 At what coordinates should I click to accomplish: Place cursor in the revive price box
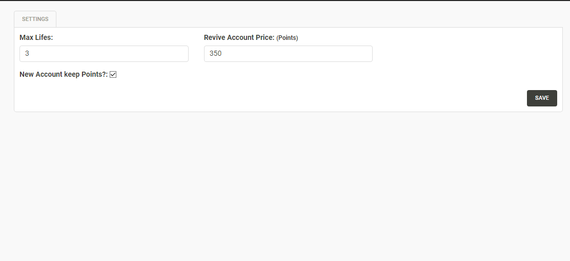tap(288, 54)
